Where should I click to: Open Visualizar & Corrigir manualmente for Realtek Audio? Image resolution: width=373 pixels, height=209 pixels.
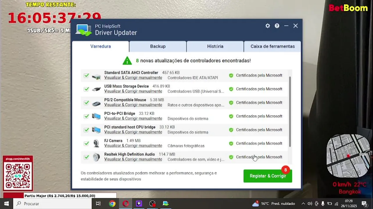coord(133,159)
